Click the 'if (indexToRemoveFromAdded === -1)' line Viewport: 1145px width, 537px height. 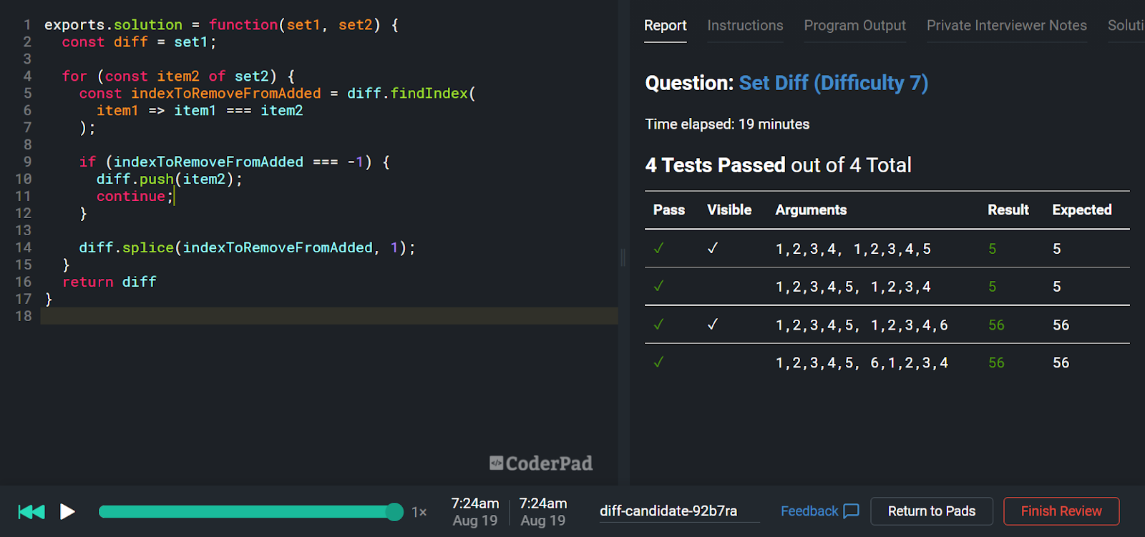[234, 162]
